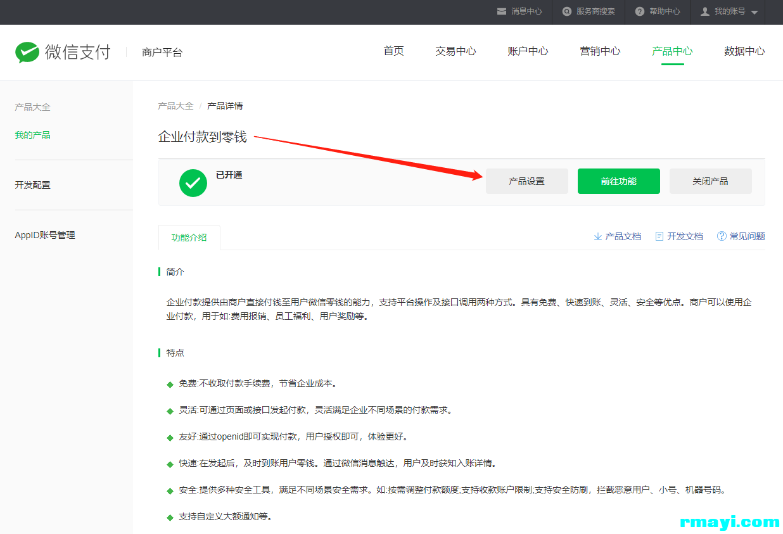Click the 产品设置 button
Viewport: 783px width, 534px height.
[x=527, y=181]
